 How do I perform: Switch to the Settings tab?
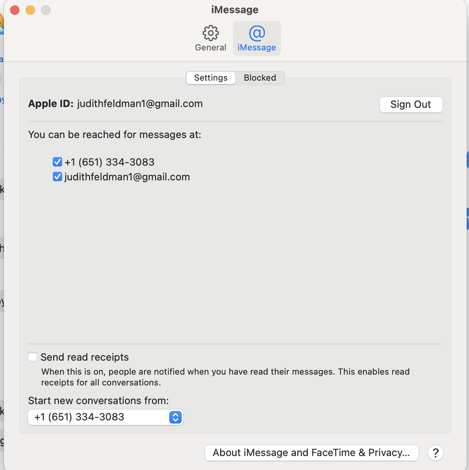pos(211,78)
